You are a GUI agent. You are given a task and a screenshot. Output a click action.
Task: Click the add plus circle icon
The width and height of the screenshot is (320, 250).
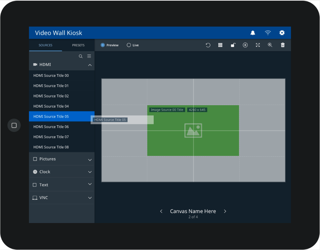pos(245,45)
